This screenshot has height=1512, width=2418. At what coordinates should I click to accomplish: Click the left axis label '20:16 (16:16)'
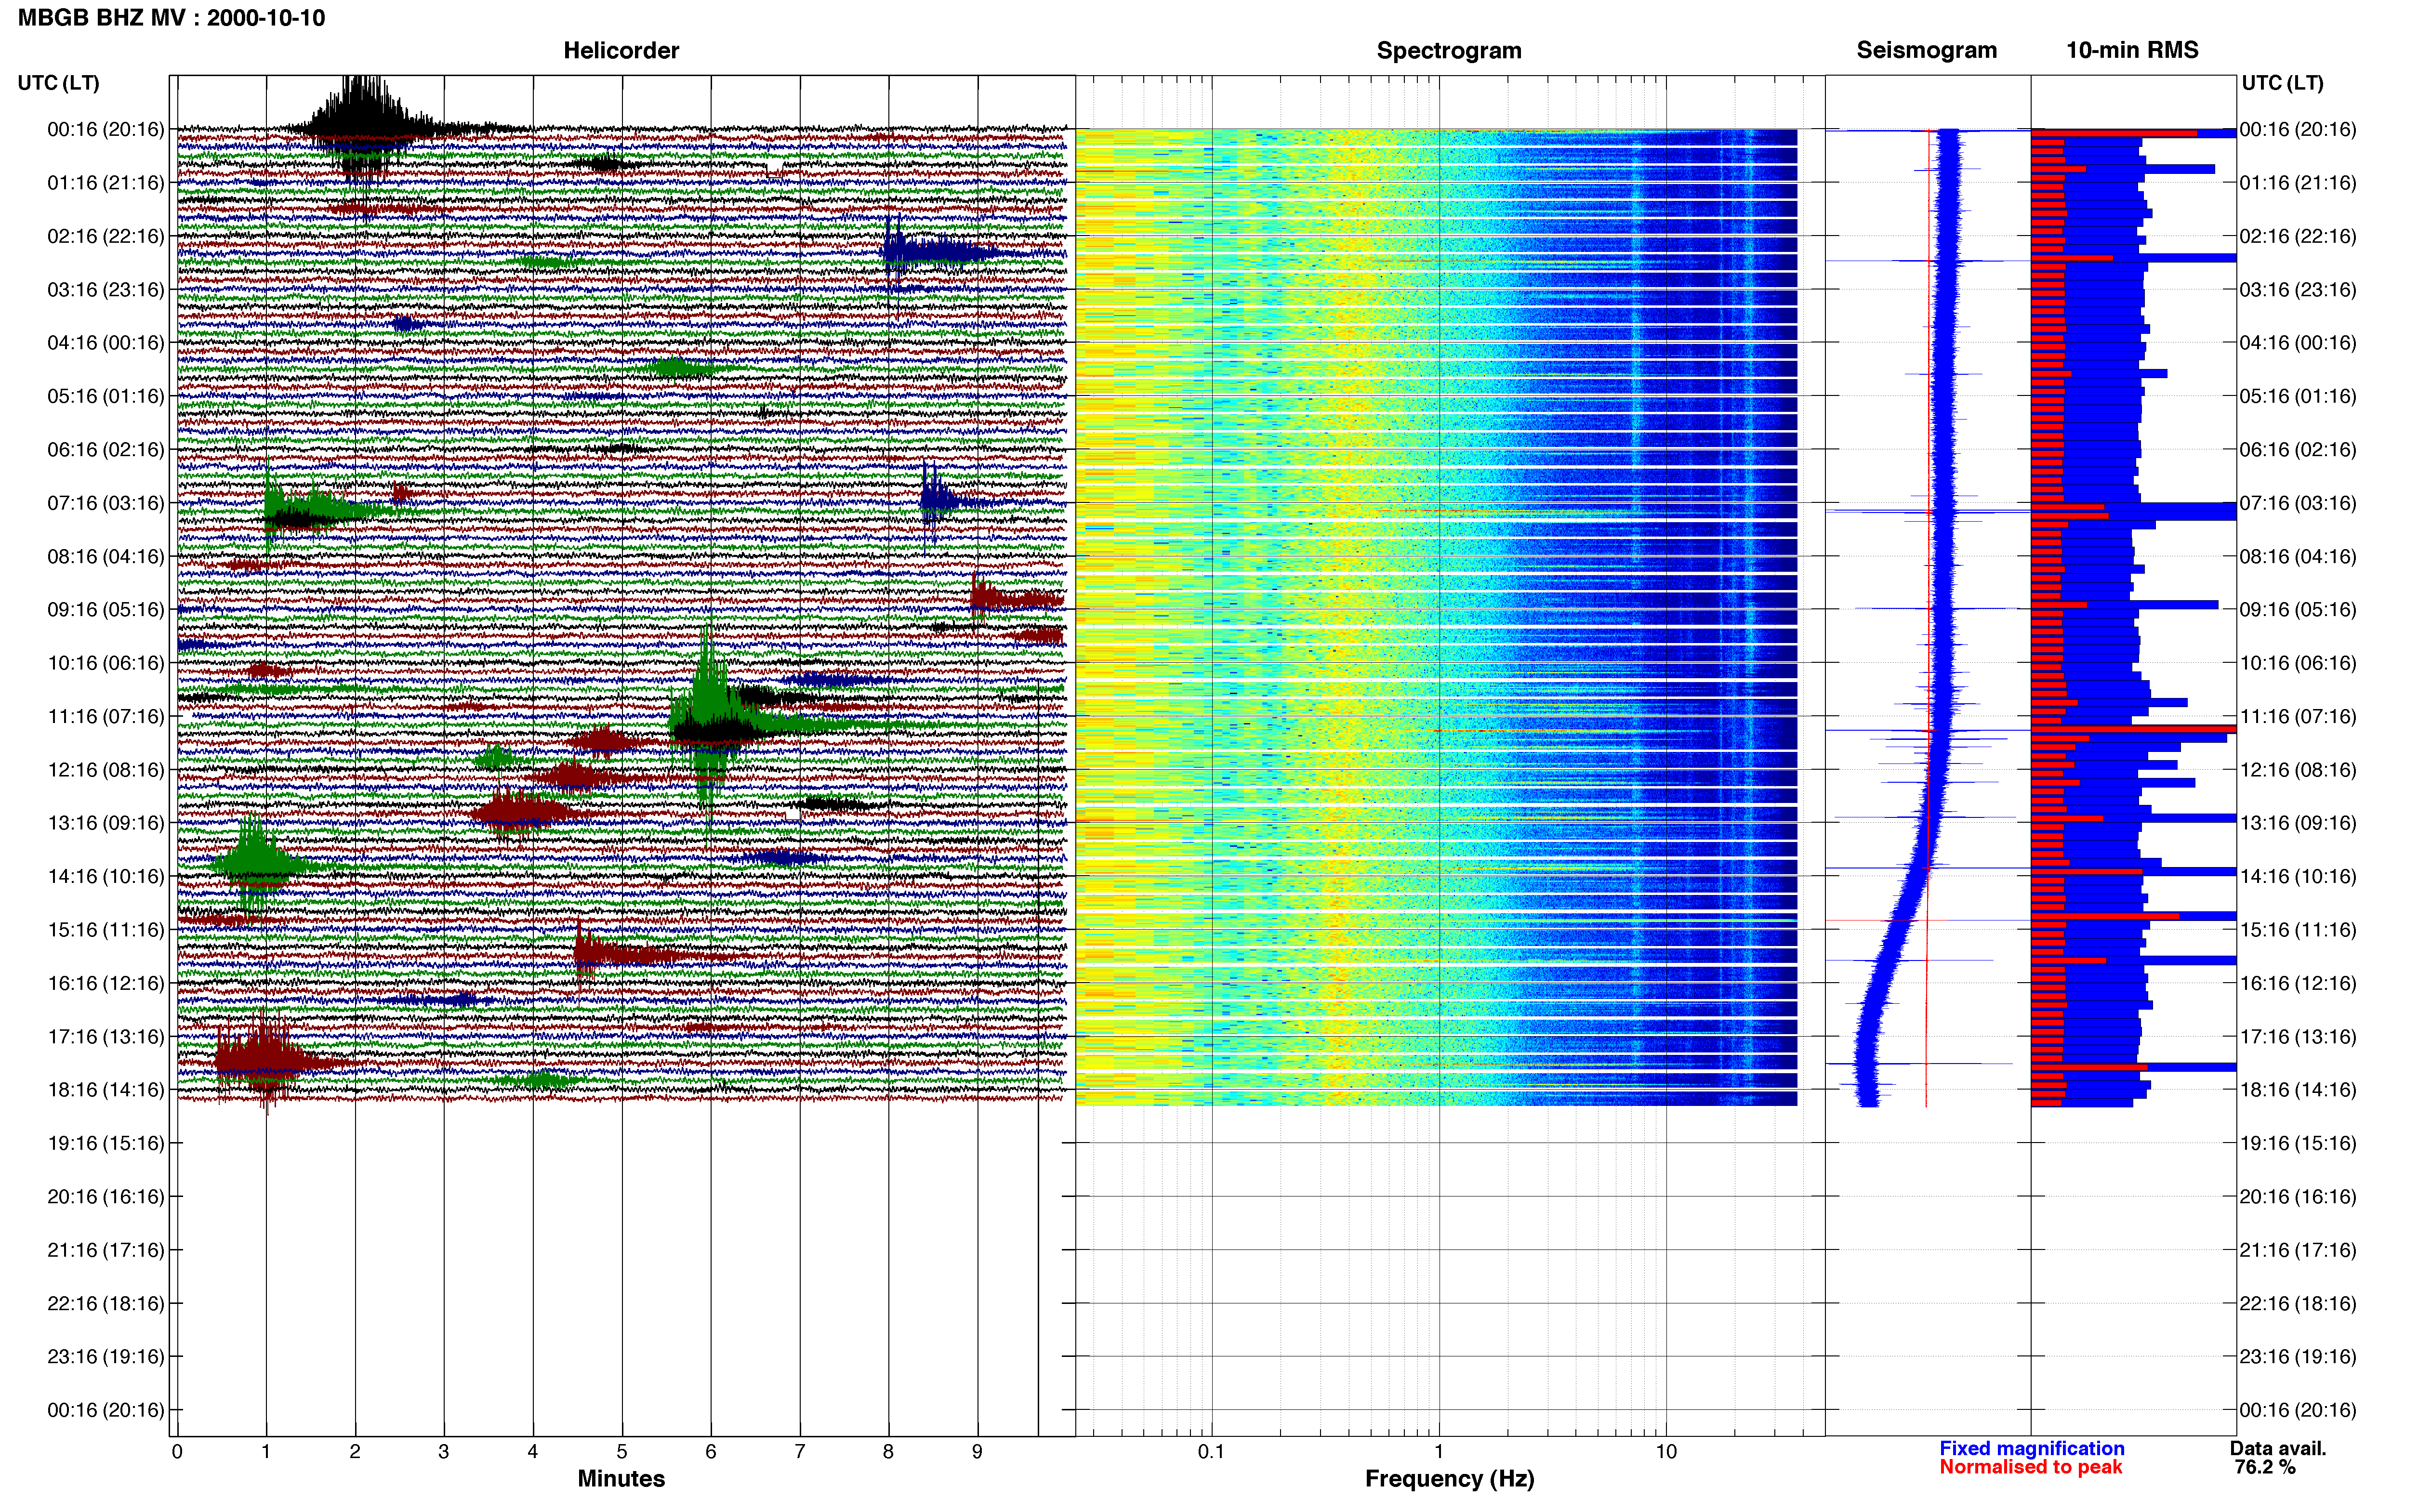pyautogui.click(x=105, y=1197)
